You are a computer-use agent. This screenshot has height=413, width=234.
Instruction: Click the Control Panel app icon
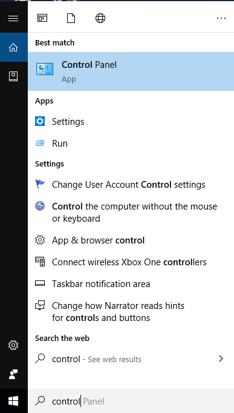pos(45,69)
